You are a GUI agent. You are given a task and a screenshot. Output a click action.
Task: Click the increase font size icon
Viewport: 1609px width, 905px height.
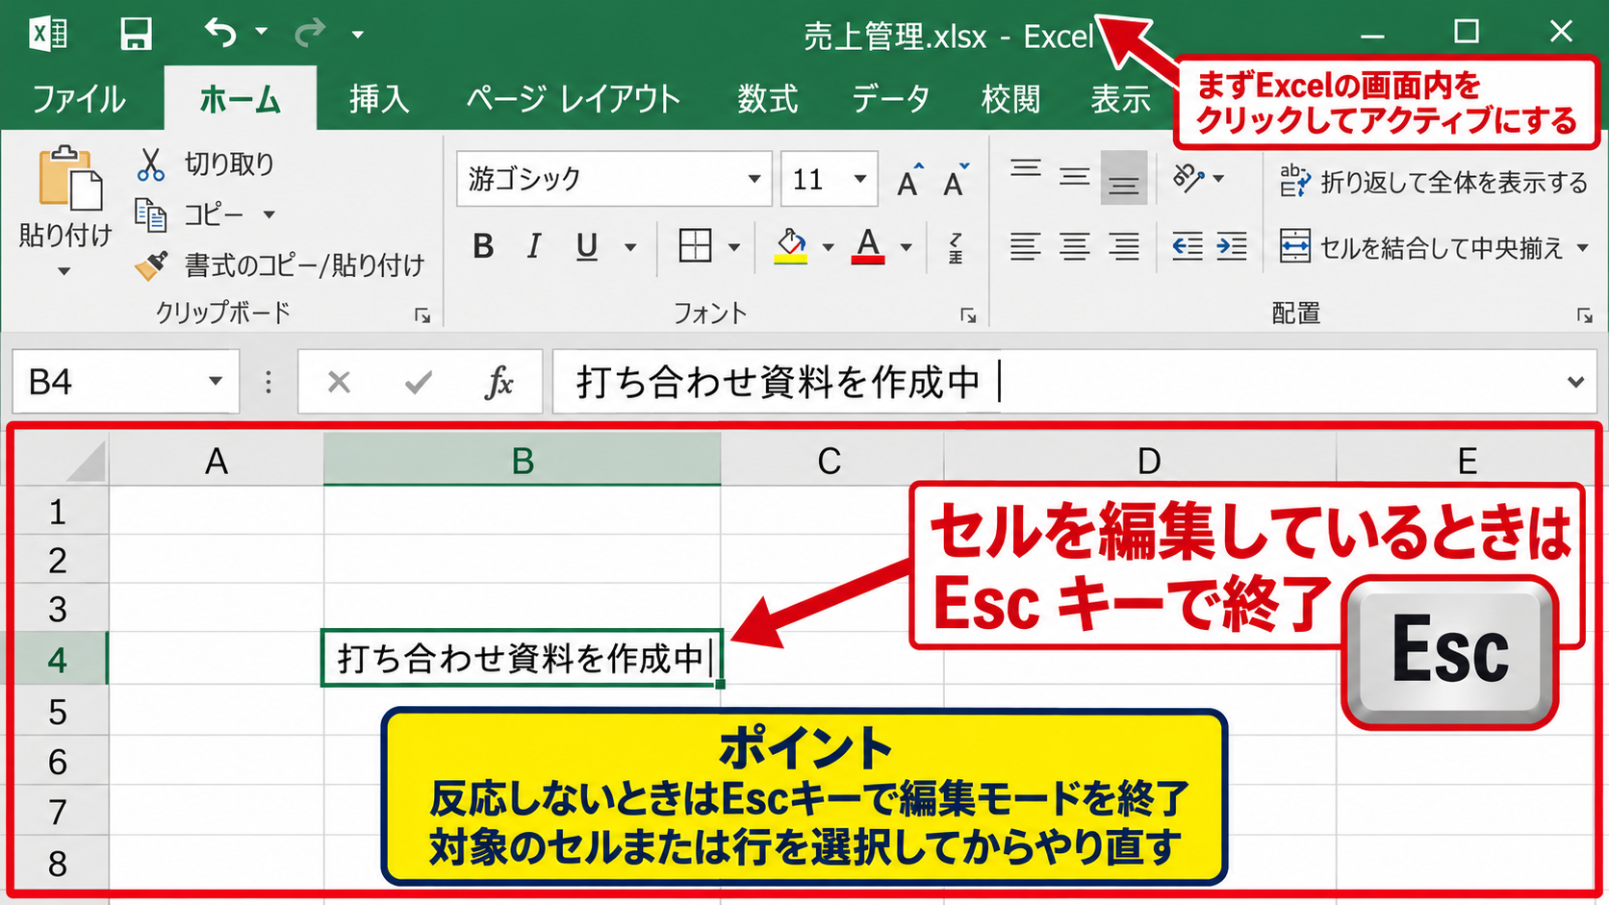[x=909, y=180]
